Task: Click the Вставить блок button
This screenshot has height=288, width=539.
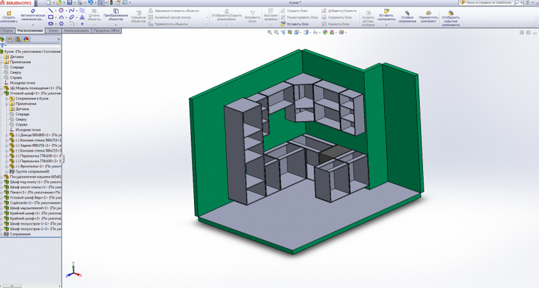Action: [x=295, y=24]
